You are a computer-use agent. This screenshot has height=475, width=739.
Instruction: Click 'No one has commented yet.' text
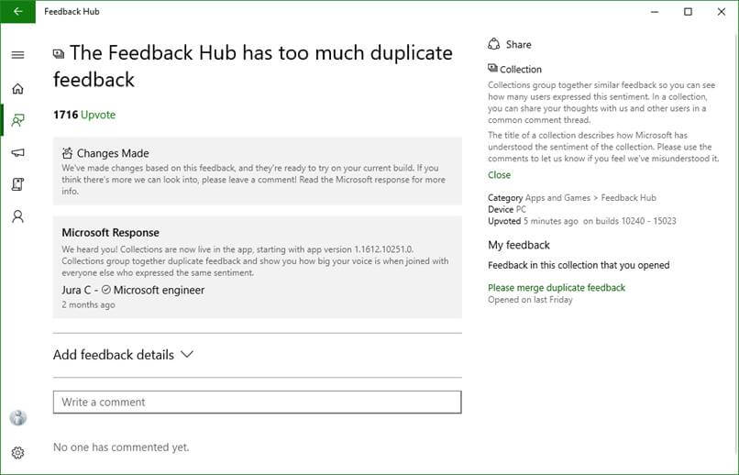coord(121,447)
